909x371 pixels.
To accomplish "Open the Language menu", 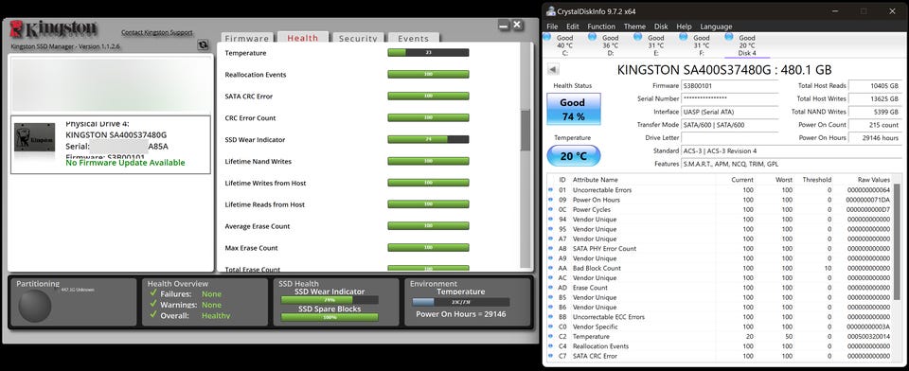I will point(716,26).
